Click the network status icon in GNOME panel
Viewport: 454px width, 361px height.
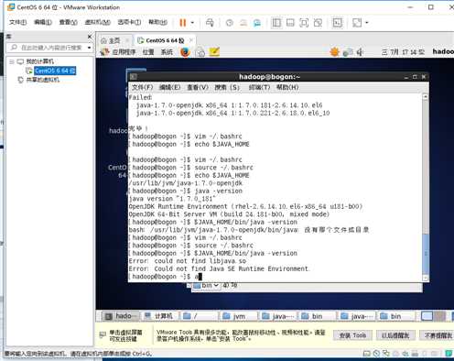pyautogui.click(x=348, y=52)
